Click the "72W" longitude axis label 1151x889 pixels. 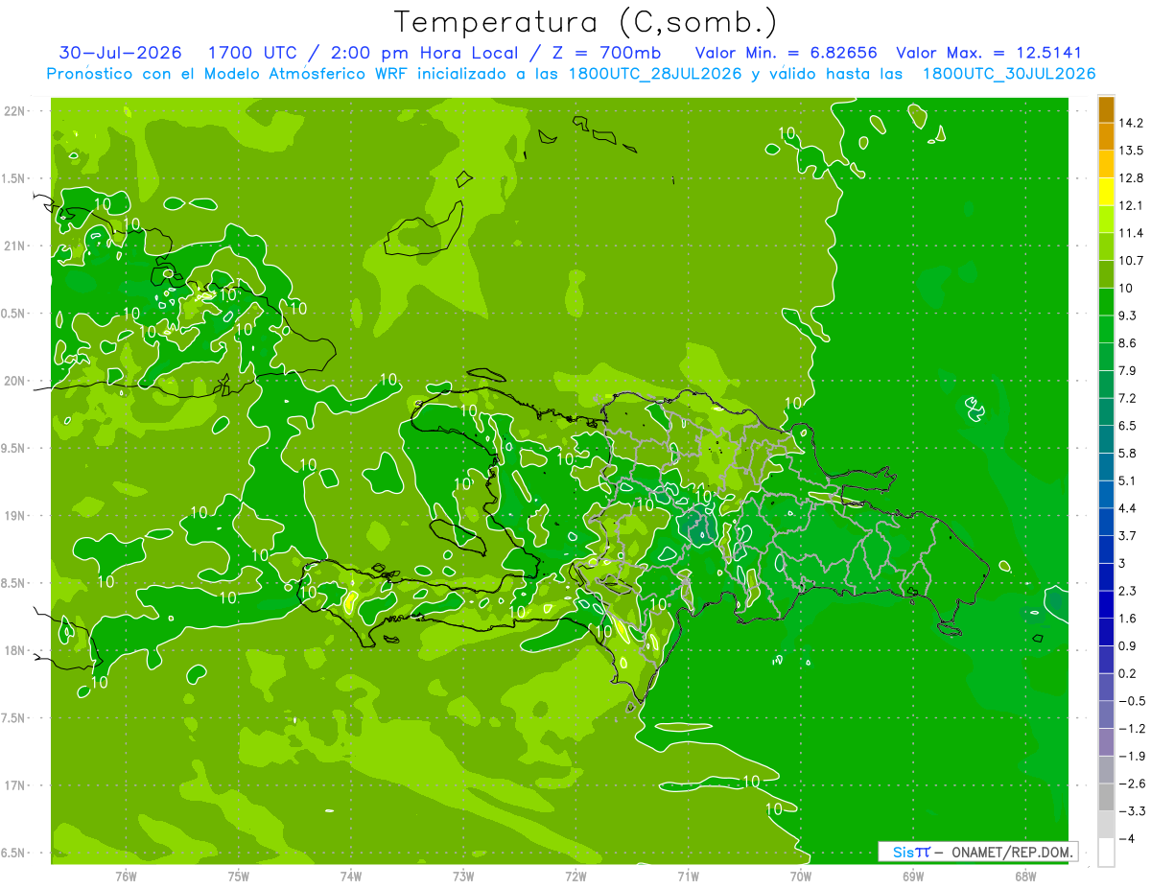point(575,877)
